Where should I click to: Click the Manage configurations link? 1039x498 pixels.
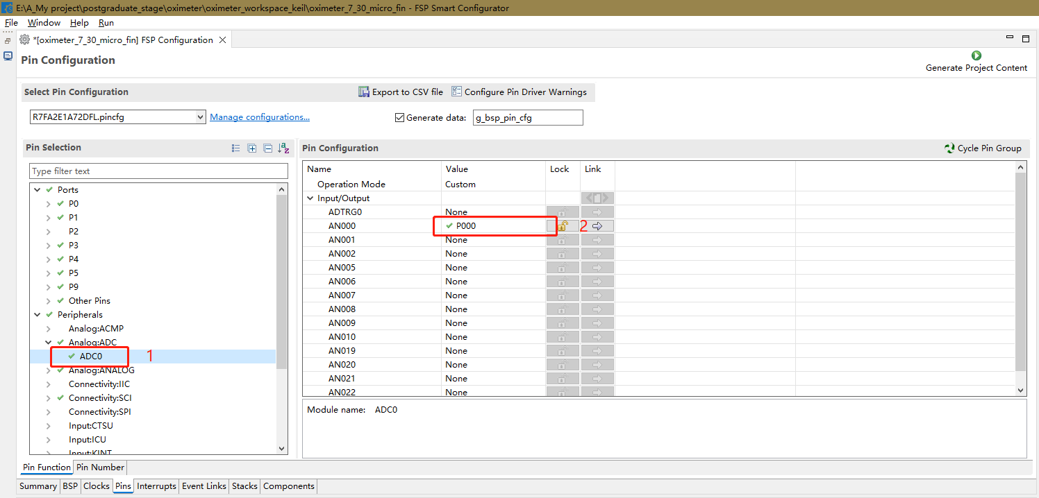pos(260,117)
